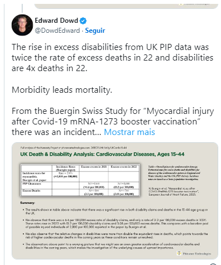Image resolution: width=221 pixels, height=265 pixels.
Task: Click the partial icon below the image card
Action: (x=213, y=264)
